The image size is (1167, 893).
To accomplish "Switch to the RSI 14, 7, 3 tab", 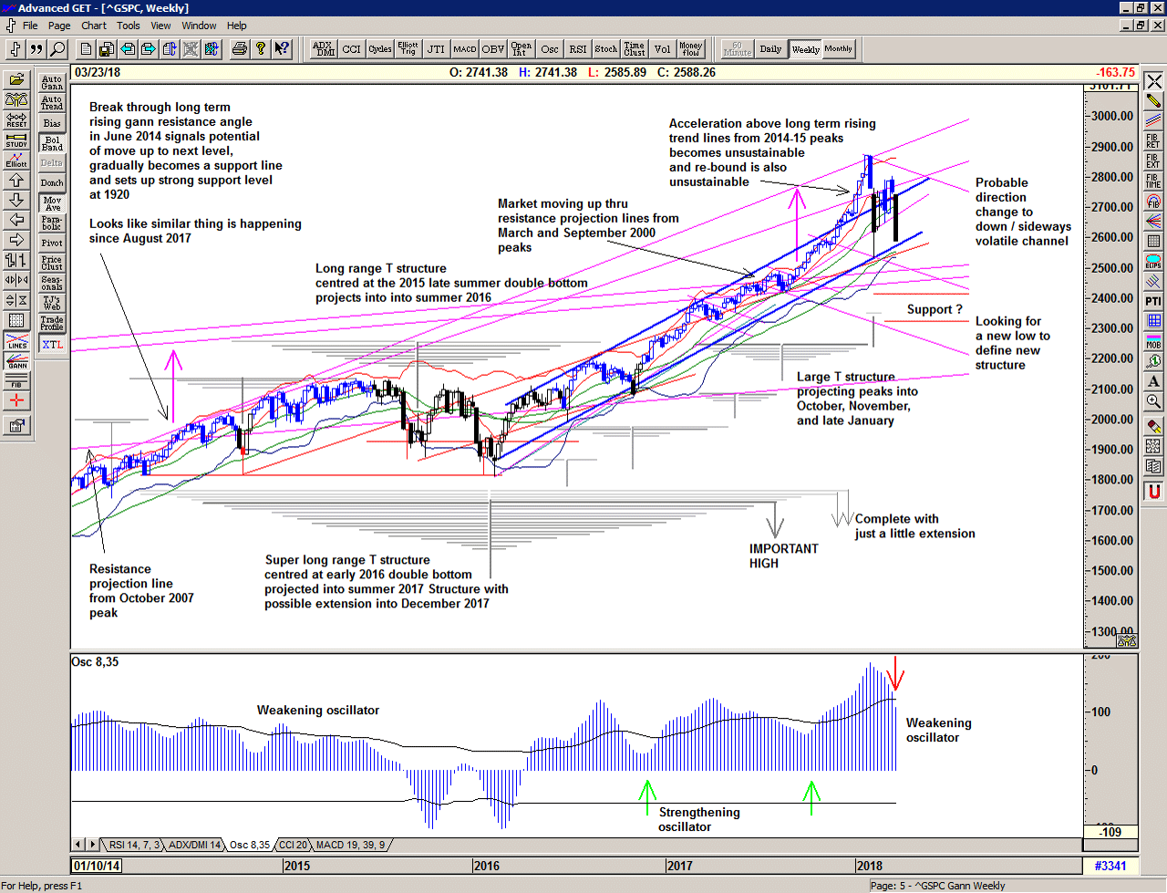I will (134, 845).
